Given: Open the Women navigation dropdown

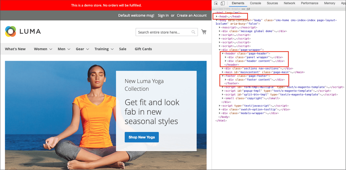Looking at the screenshot, I should (x=41, y=49).
